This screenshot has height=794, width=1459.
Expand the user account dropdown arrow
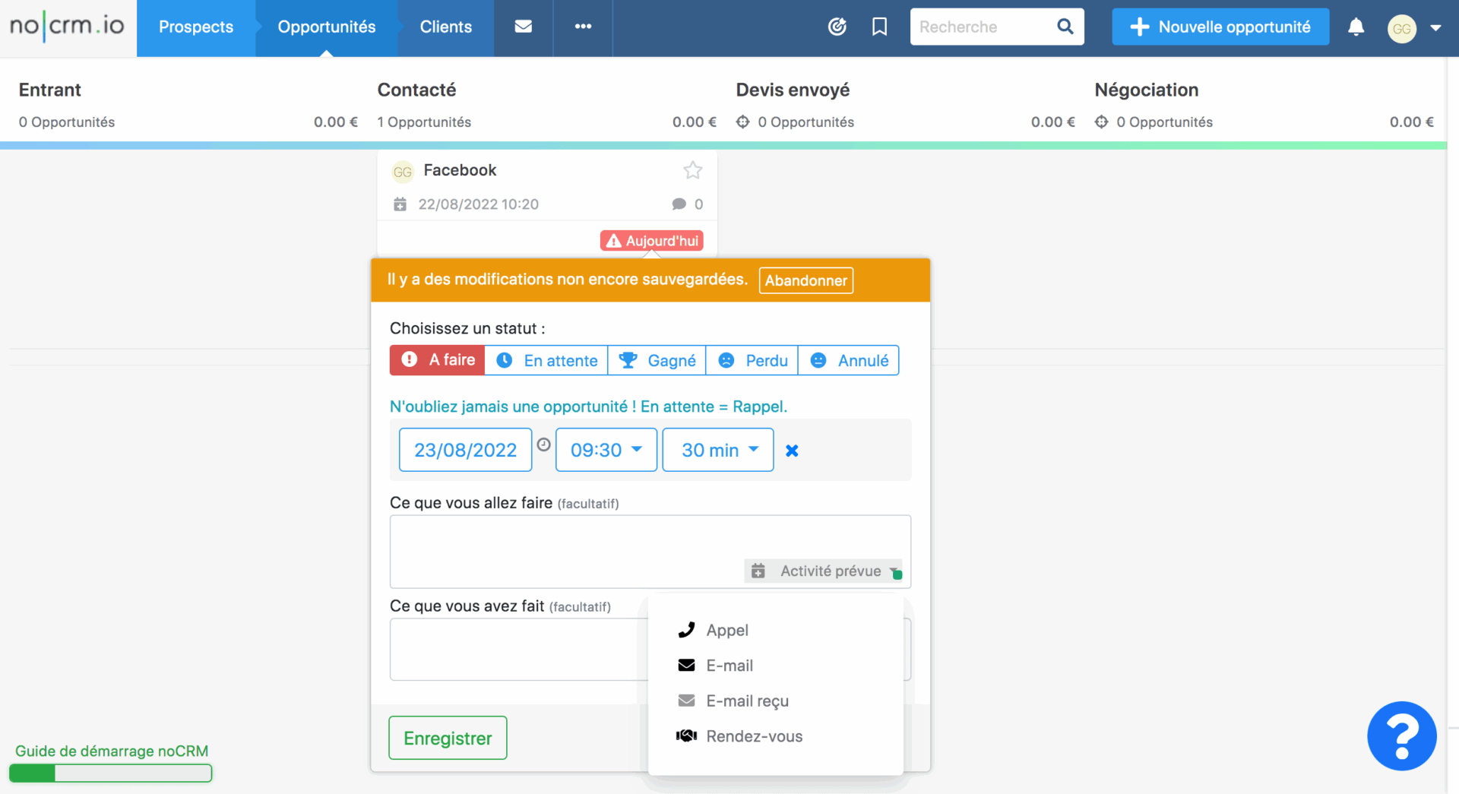[x=1435, y=28]
